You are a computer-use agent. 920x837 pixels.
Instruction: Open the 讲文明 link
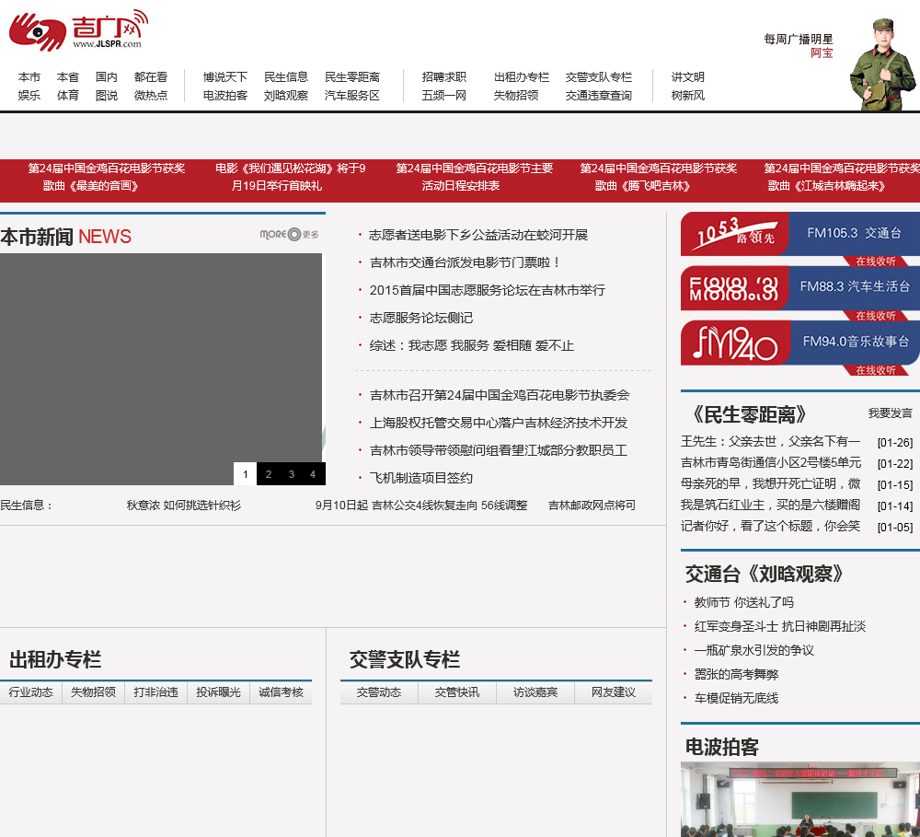688,77
